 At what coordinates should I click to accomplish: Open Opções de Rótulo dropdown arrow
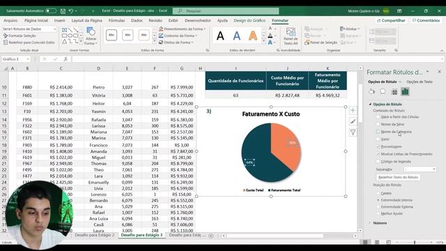[x=400, y=82]
